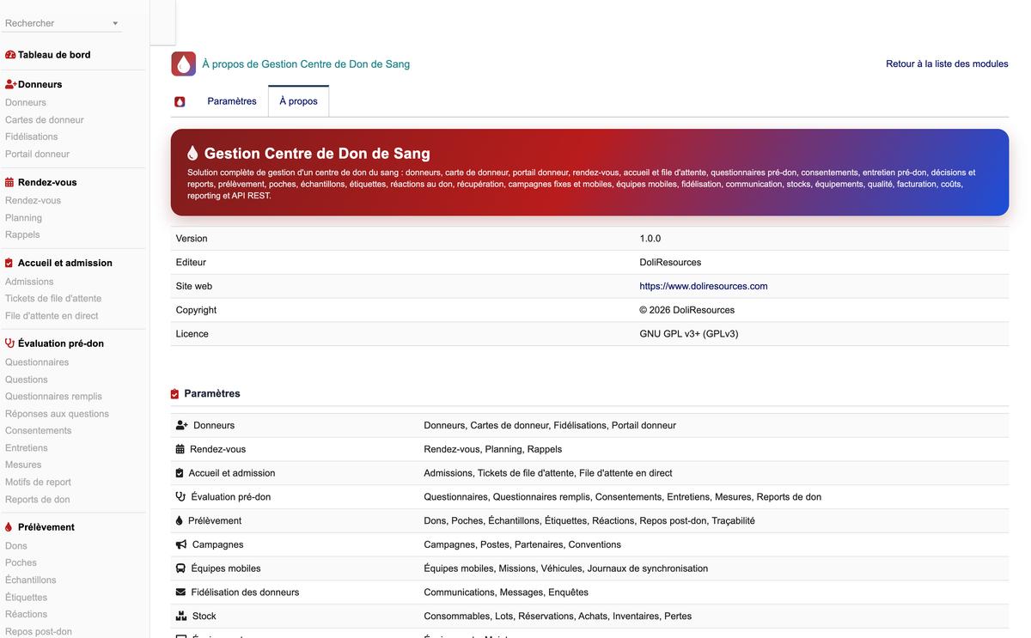Open Consentements in sidebar
The image size is (1031, 638).
[39, 431]
